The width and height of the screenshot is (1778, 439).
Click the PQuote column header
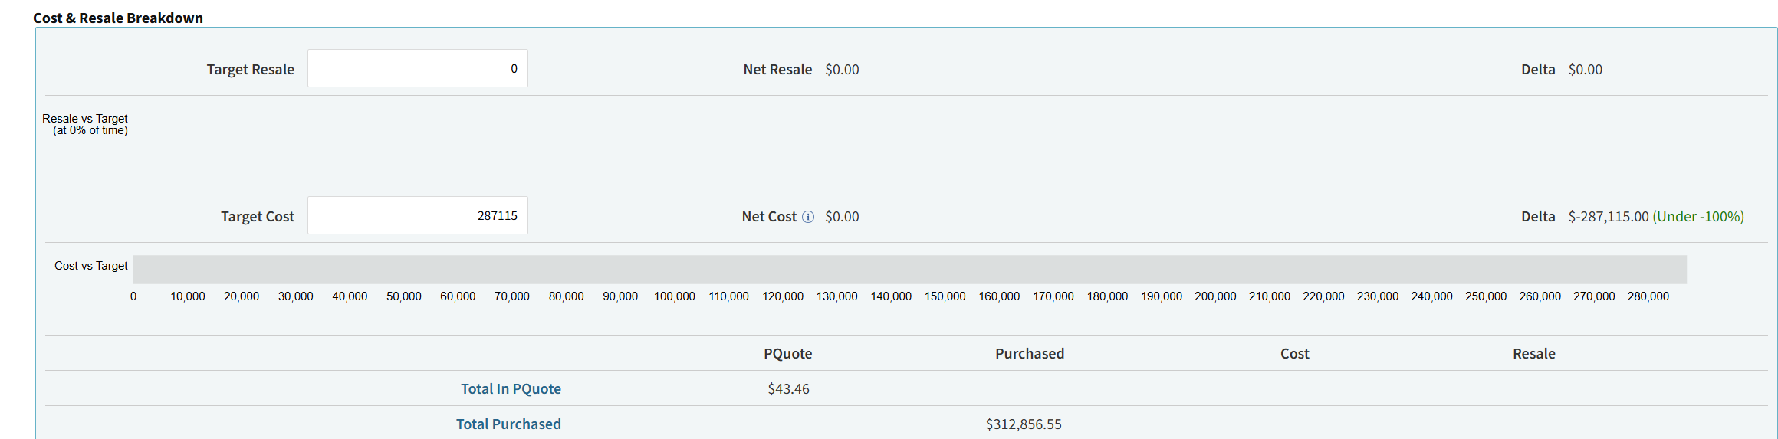point(787,353)
